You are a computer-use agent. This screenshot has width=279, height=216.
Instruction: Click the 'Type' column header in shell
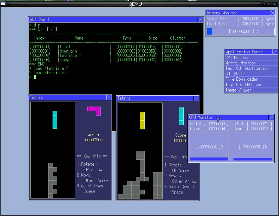pos(127,38)
